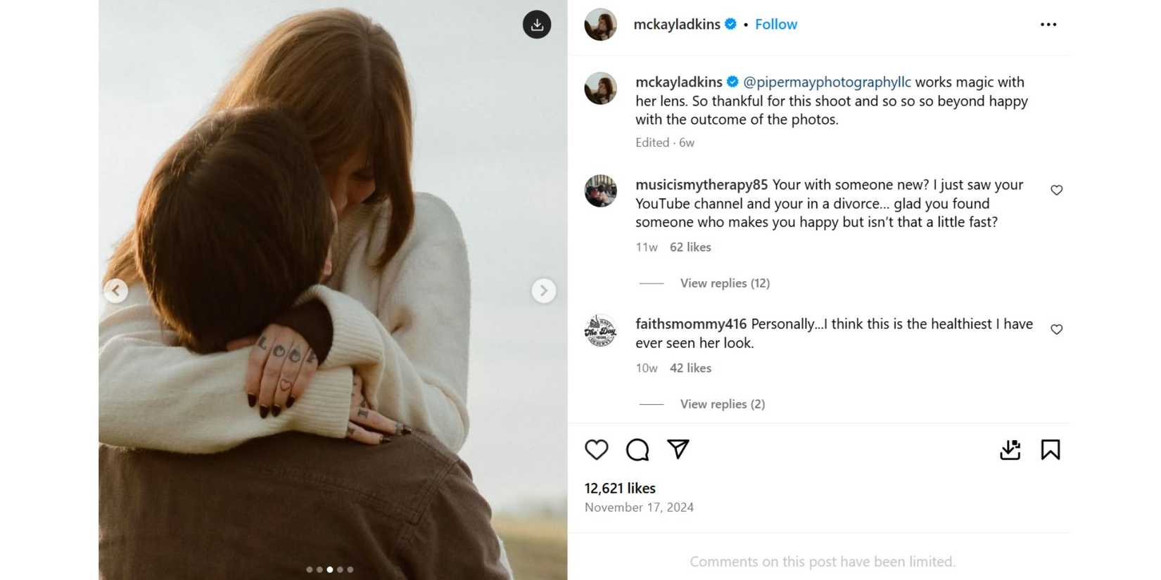Like the faithsmommy416 comment
The image size is (1161, 580).
(1056, 329)
